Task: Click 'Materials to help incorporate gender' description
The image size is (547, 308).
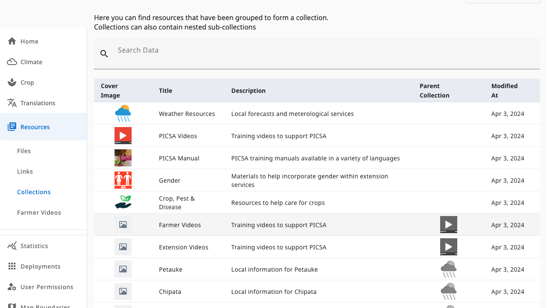Action: [309, 180]
